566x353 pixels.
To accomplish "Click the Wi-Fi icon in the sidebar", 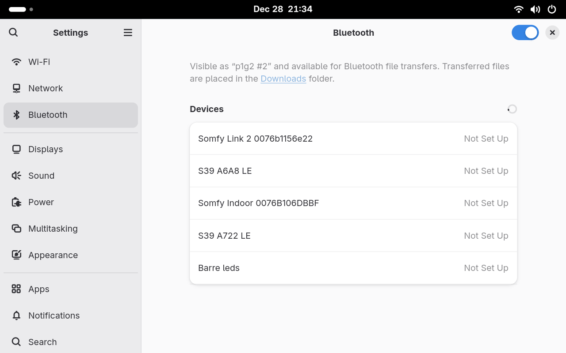I will coord(16,62).
